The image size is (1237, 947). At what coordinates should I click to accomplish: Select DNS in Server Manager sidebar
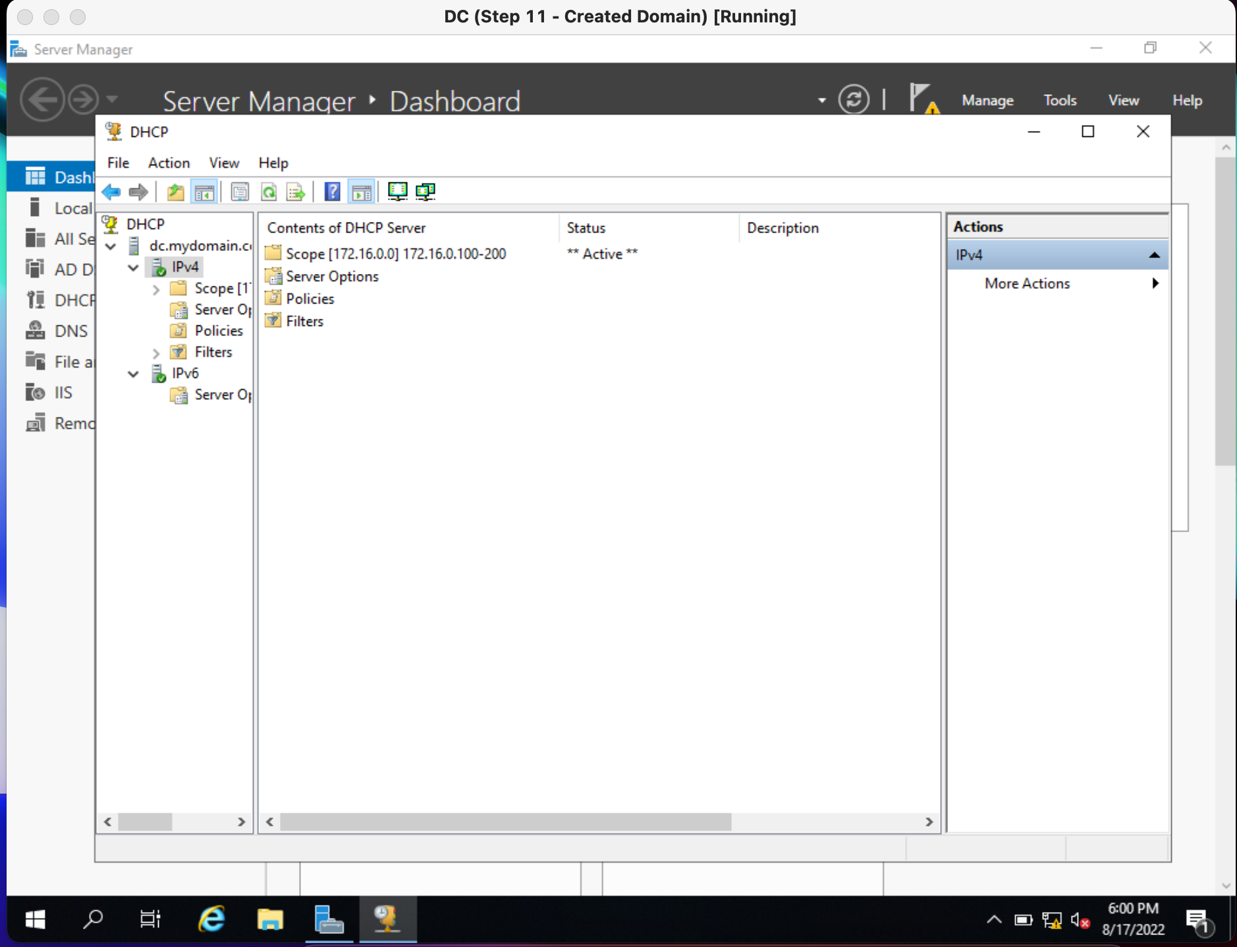point(51,331)
